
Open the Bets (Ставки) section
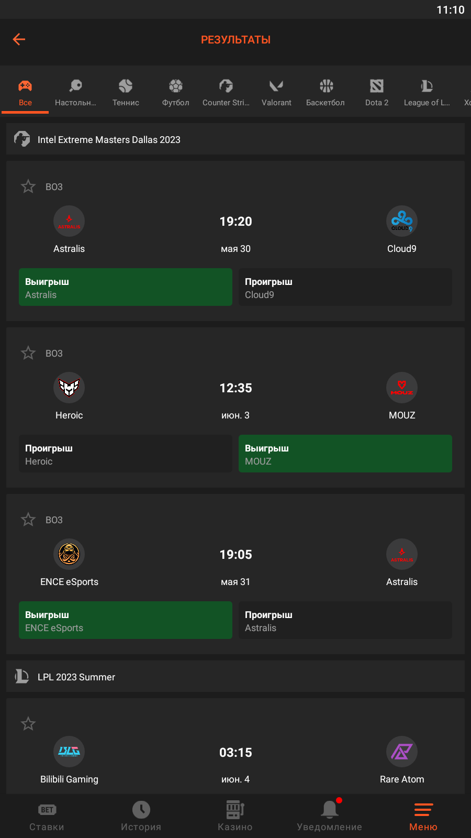[x=47, y=817]
